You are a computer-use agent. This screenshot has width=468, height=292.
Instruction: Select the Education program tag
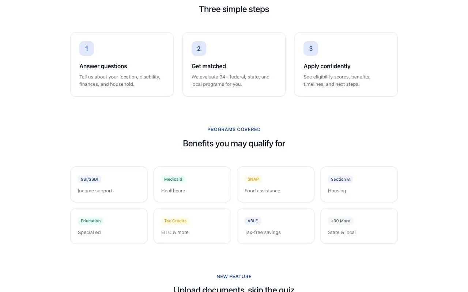91,221
